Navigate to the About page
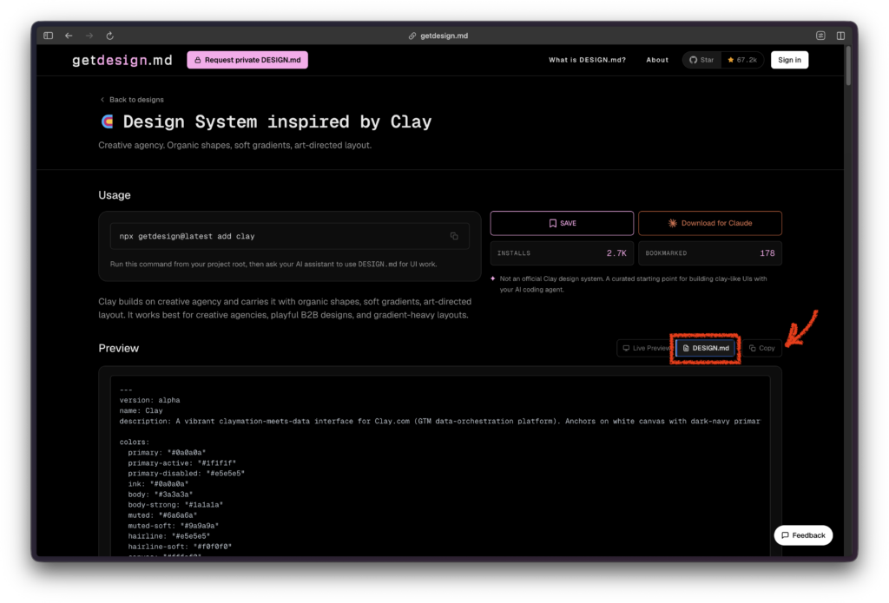889x603 pixels. pyautogui.click(x=657, y=60)
